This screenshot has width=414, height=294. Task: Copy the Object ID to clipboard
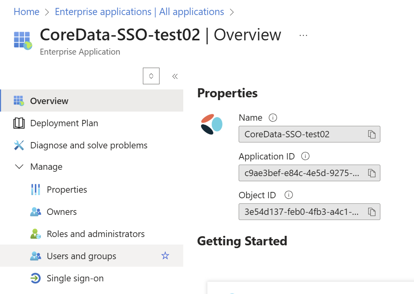(372, 212)
